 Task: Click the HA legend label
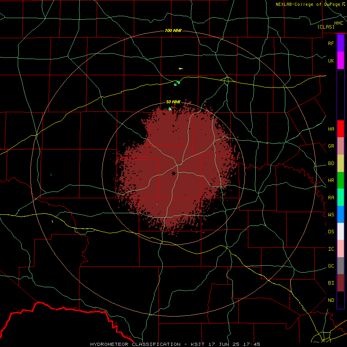click(x=331, y=129)
